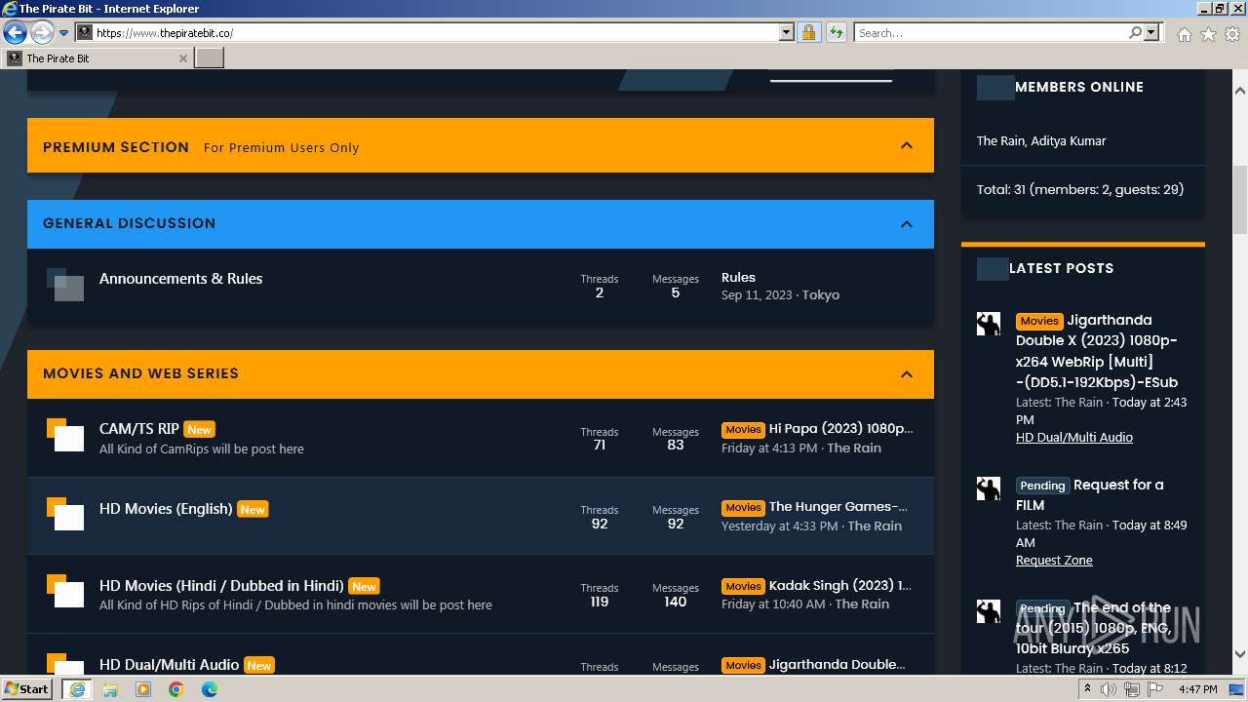The width and height of the screenshot is (1248, 702).
Task: Click the search magnifier icon
Action: coord(1135,33)
